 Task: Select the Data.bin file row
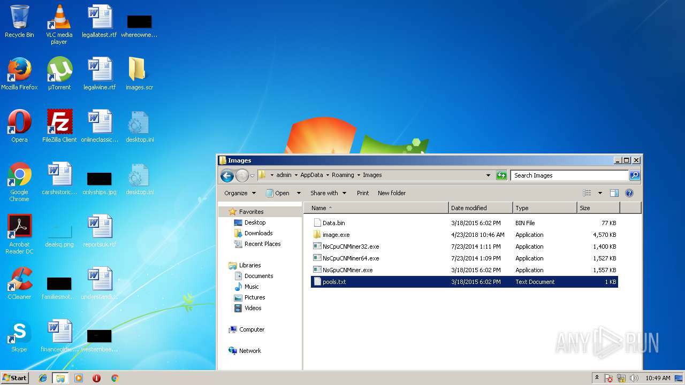coord(465,223)
